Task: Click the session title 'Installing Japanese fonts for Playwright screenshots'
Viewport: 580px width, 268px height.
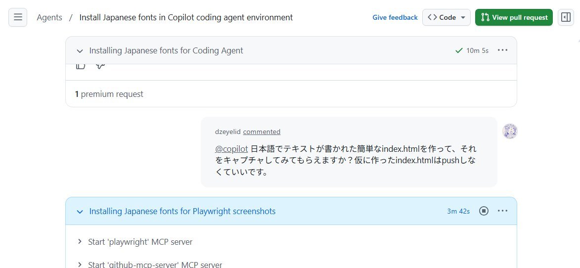Action: tap(182, 211)
